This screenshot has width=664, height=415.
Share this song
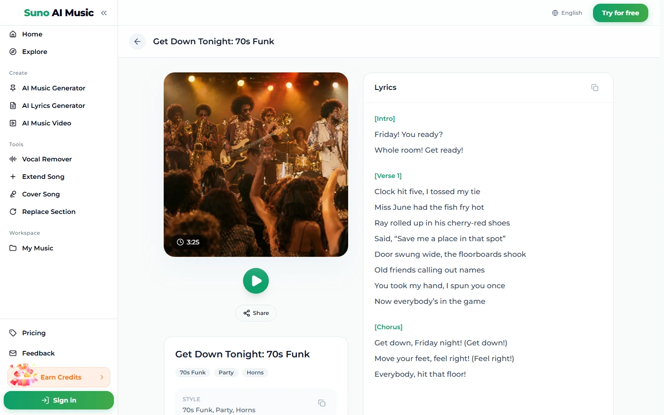point(256,313)
